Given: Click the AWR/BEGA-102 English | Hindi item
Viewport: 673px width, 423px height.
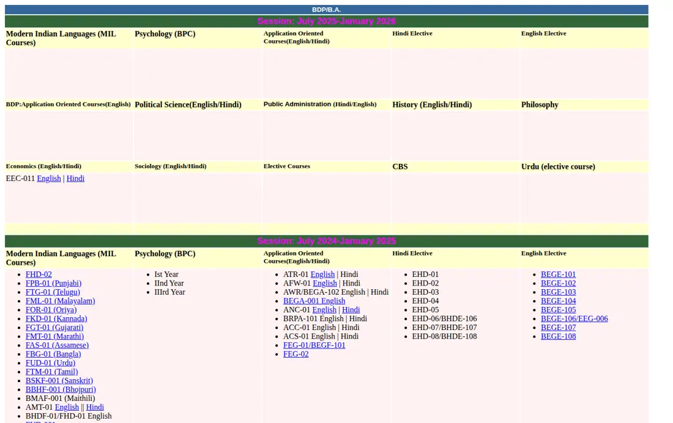Looking at the screenshot, I should (x=336, y=292).
